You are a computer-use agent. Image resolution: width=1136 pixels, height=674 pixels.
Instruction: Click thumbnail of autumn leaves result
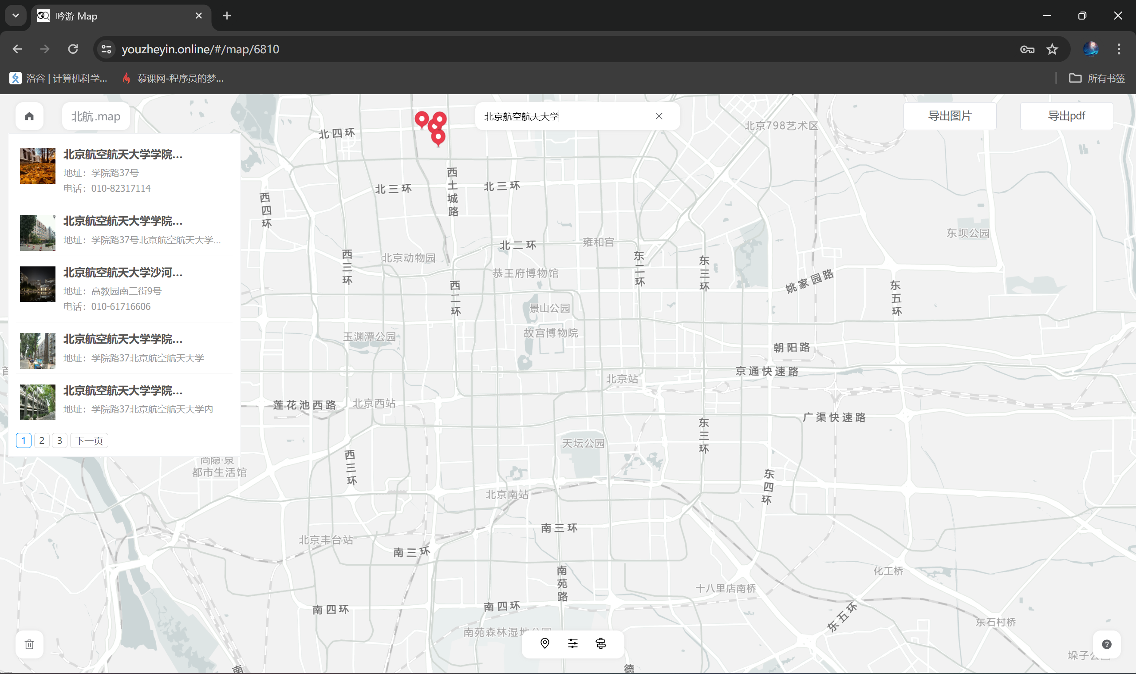click(38, 166)
